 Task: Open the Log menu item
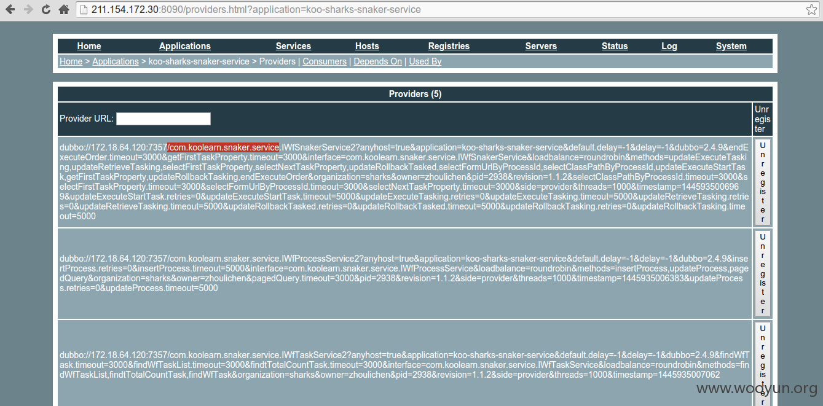click(x=669, y=46)
